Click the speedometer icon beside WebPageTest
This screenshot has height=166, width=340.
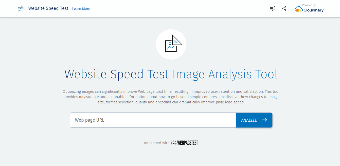click(x=173, y=143)
